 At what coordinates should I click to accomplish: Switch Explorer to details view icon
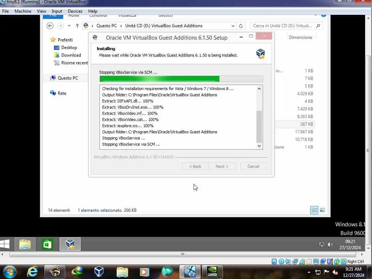pyautogui.click(x=314, y=210)
